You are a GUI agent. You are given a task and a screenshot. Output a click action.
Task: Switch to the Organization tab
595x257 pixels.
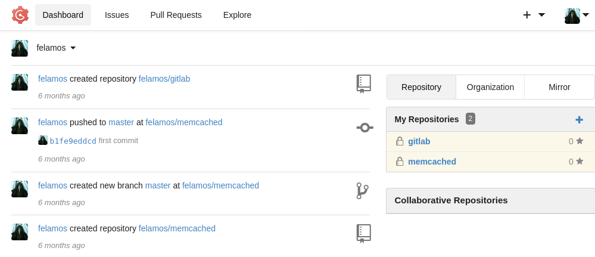coord(490,87)
